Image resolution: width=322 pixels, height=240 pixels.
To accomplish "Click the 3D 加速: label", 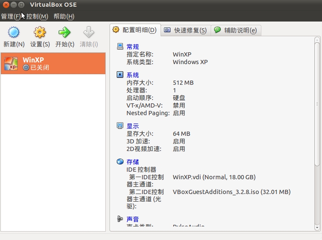I will tap(138, 141).
